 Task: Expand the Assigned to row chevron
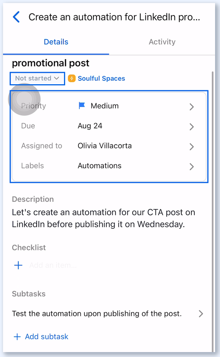[x=192, y=146]
